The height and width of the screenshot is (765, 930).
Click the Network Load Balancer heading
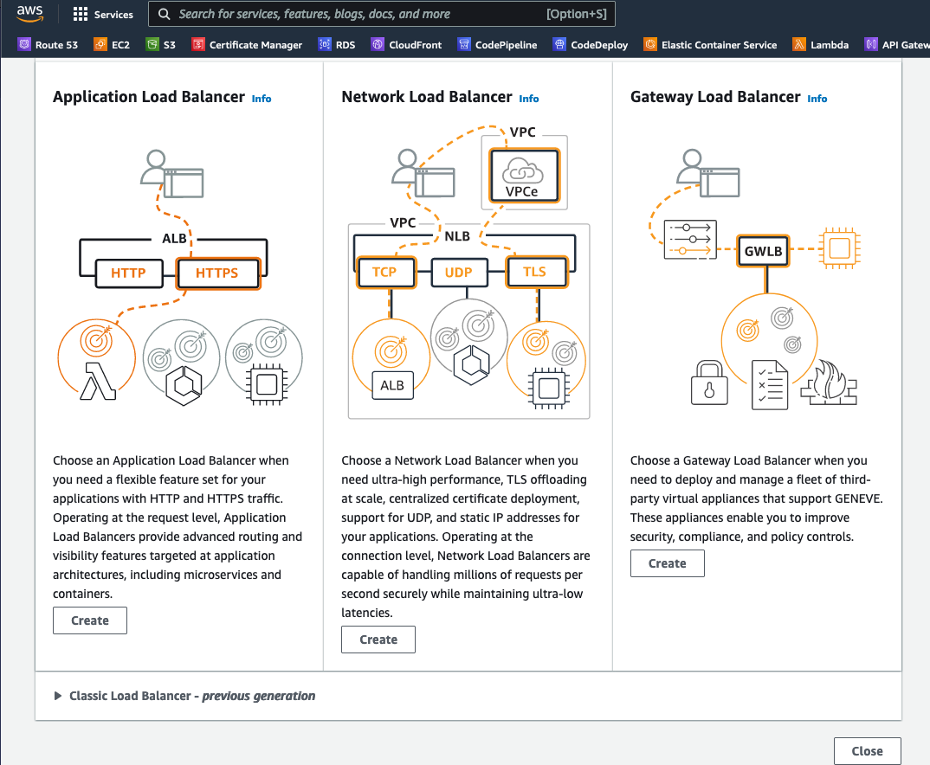426,97
